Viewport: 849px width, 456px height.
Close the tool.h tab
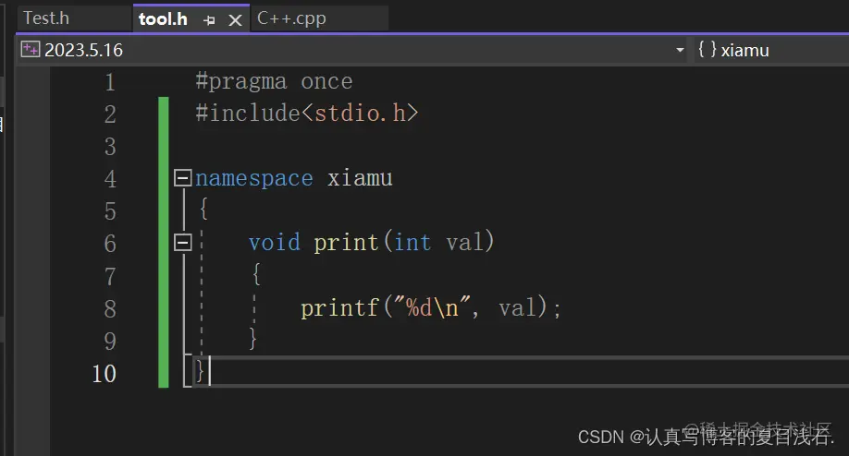(x=235, y=20)
